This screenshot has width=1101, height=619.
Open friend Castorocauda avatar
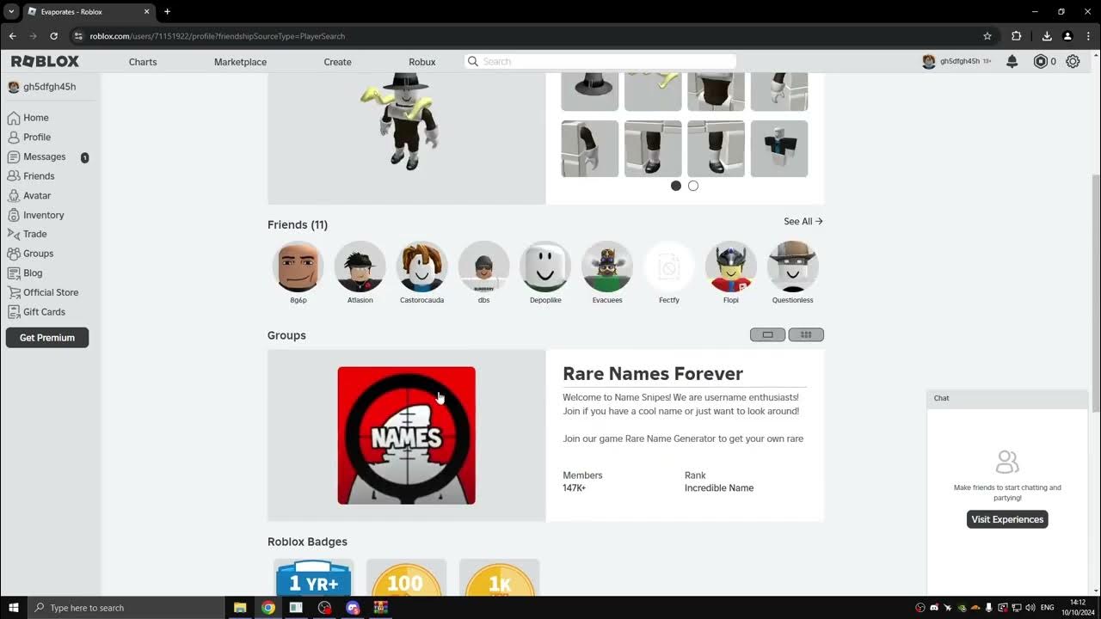pyautogui.click(x=421, y=267)
